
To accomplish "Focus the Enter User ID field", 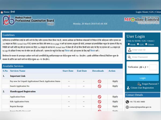I will click(x=142, y=50).
